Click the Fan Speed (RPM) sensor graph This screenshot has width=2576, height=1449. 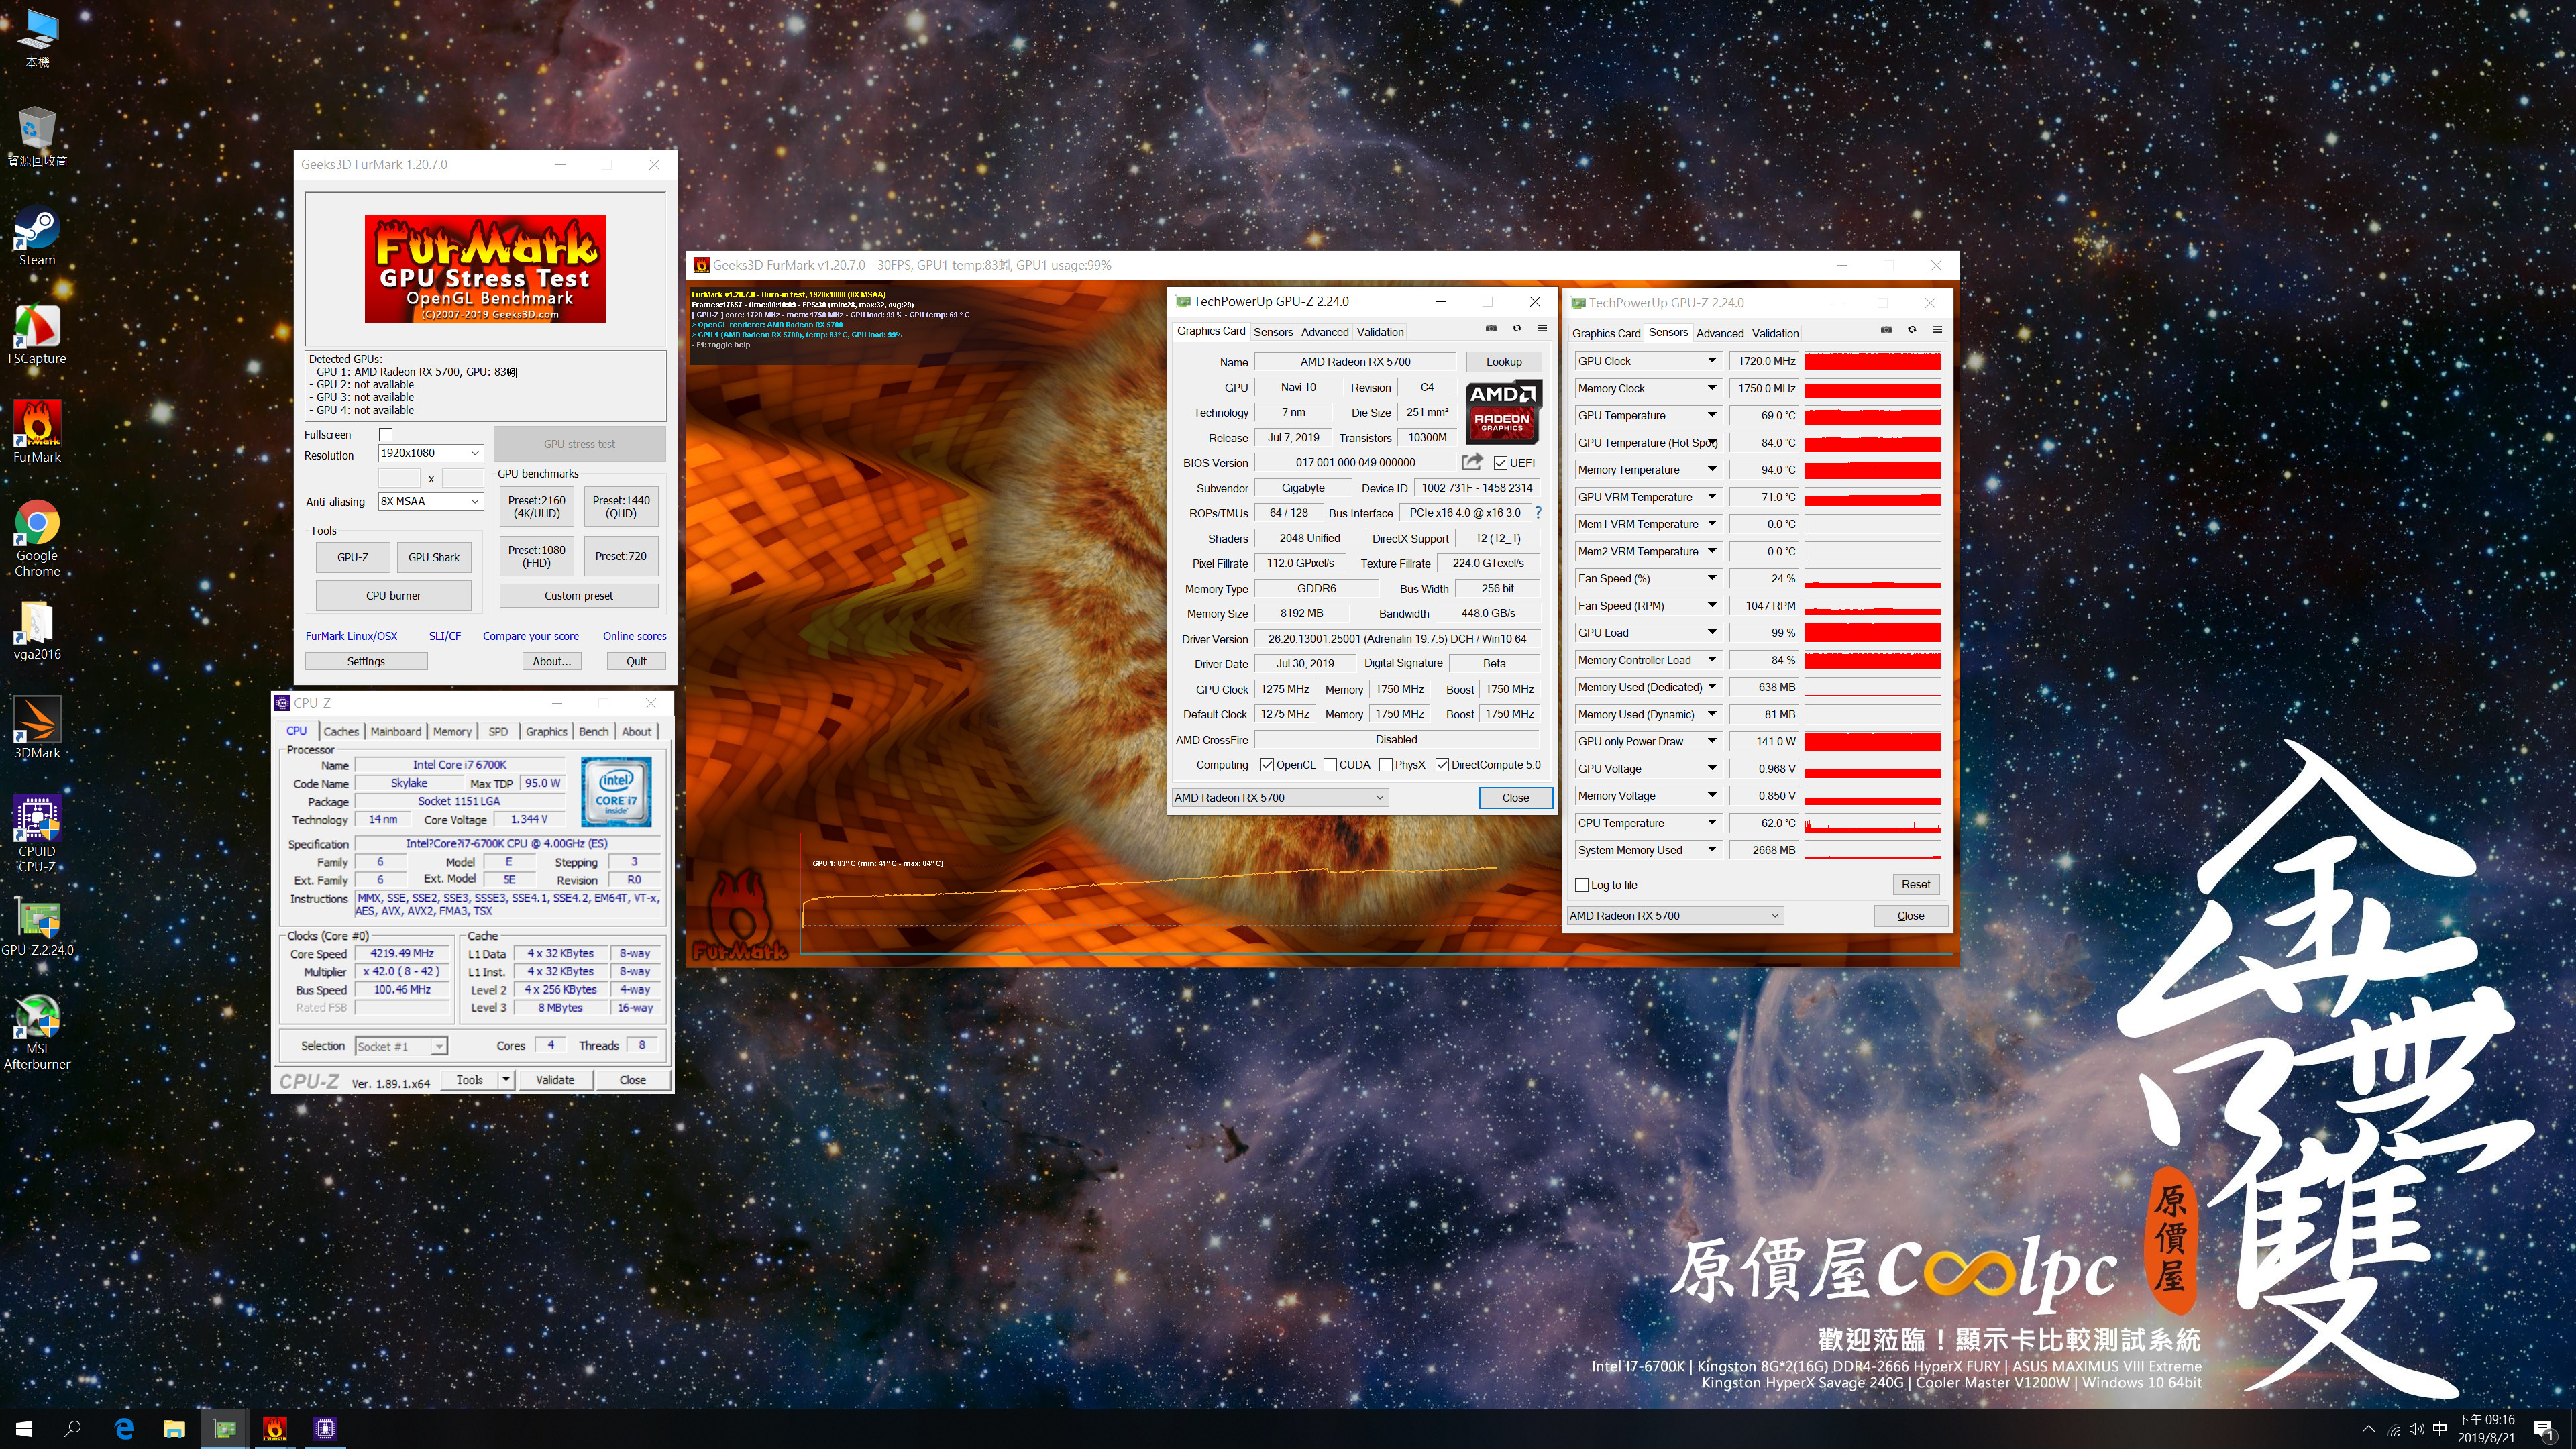tap(1872, 606)
